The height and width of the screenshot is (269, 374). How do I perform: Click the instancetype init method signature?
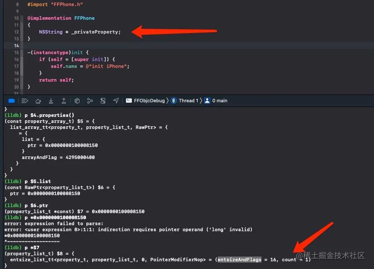pos(58,52)
